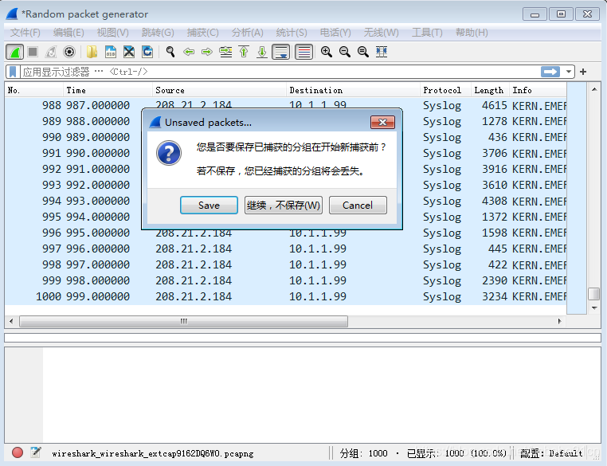Click the horizontal scrollbar thumb
607x466 pixels.
(x=183, y=321)
